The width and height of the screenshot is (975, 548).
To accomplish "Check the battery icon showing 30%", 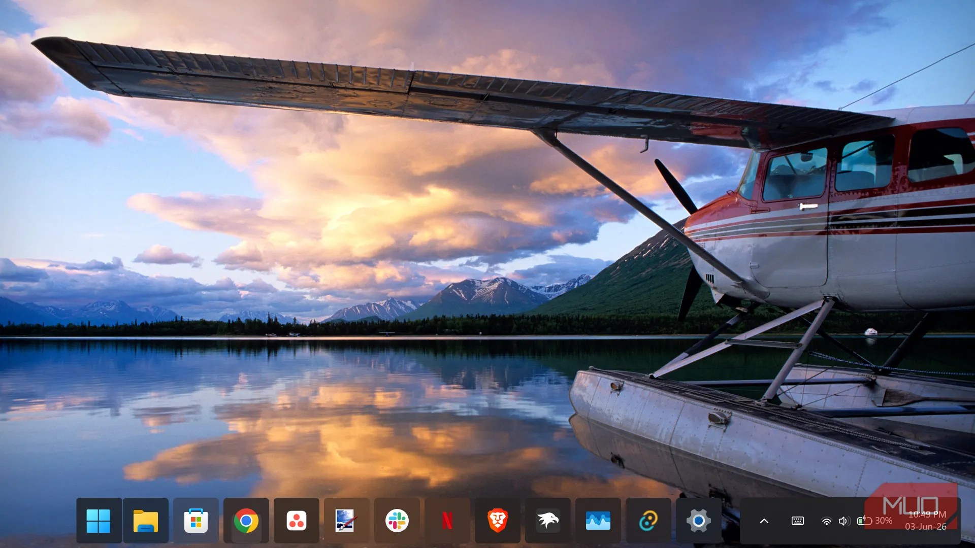I will (x=874, y=521).
